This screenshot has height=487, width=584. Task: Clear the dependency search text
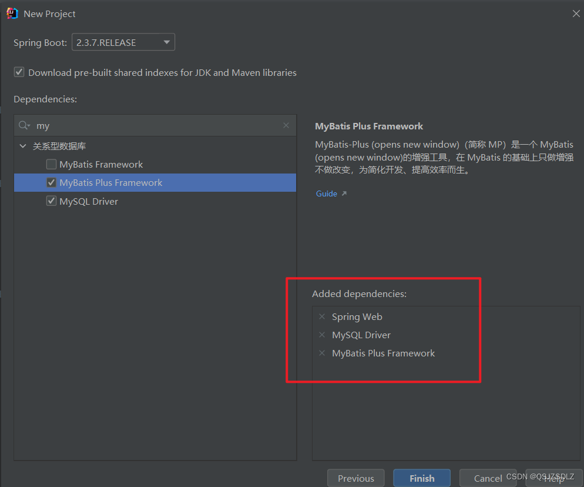pos(286,125)
